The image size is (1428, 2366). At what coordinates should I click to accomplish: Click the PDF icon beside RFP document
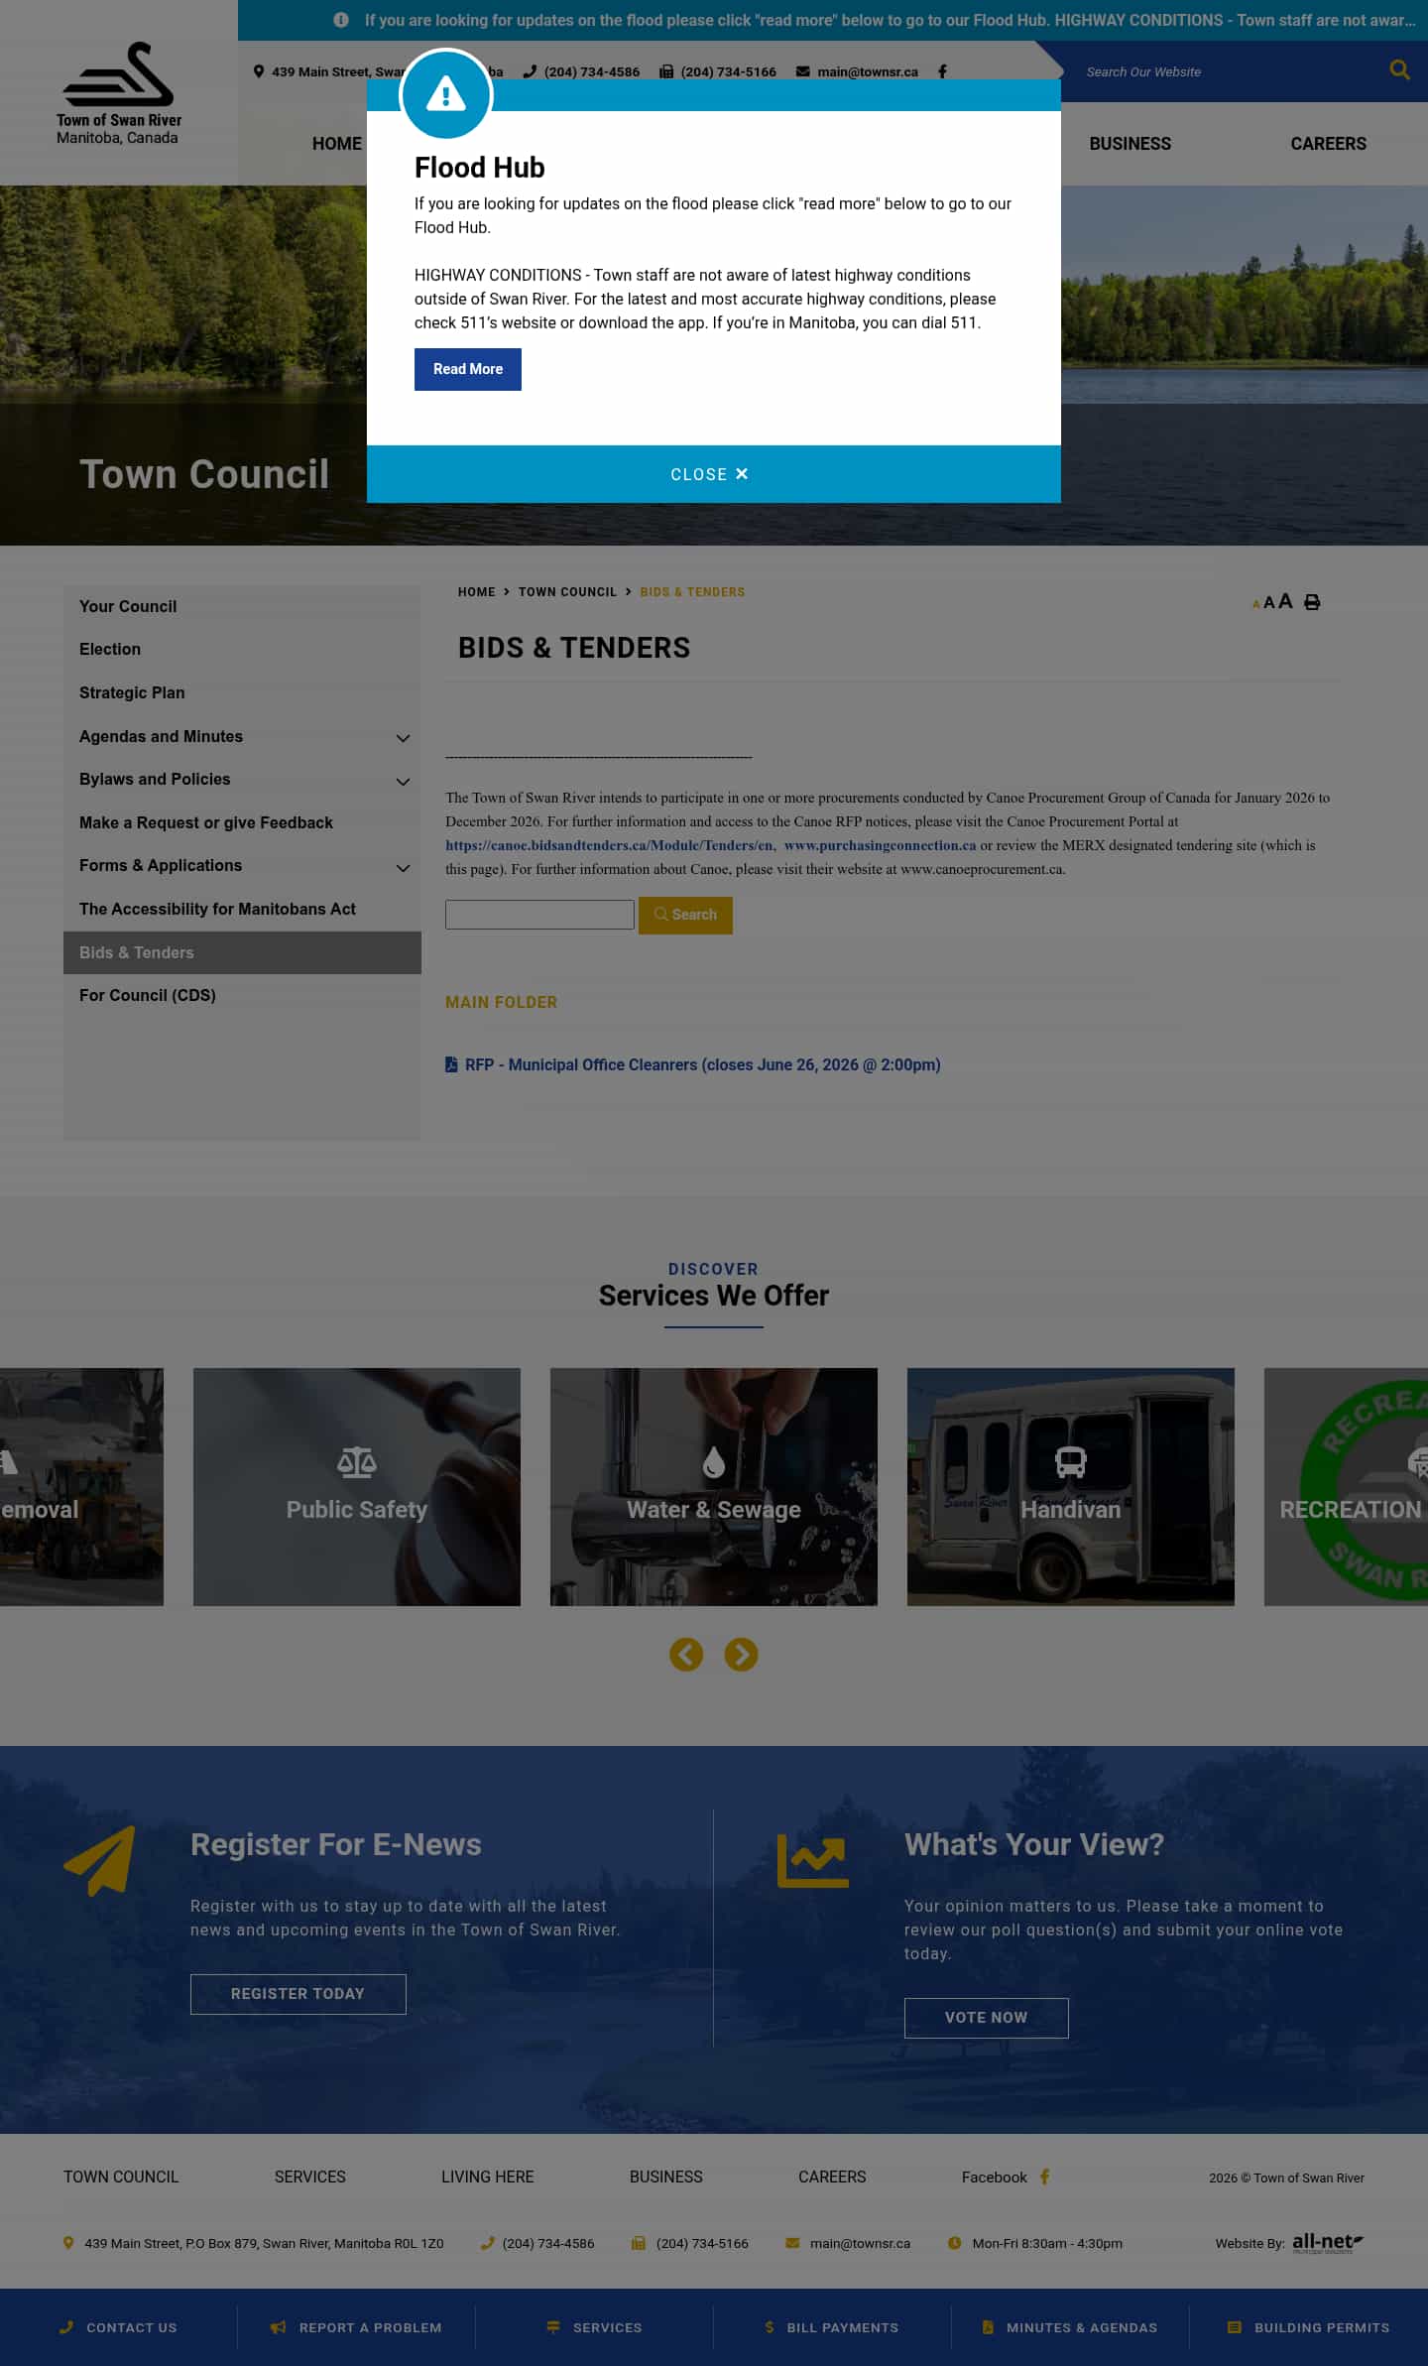coord(451,1064)
